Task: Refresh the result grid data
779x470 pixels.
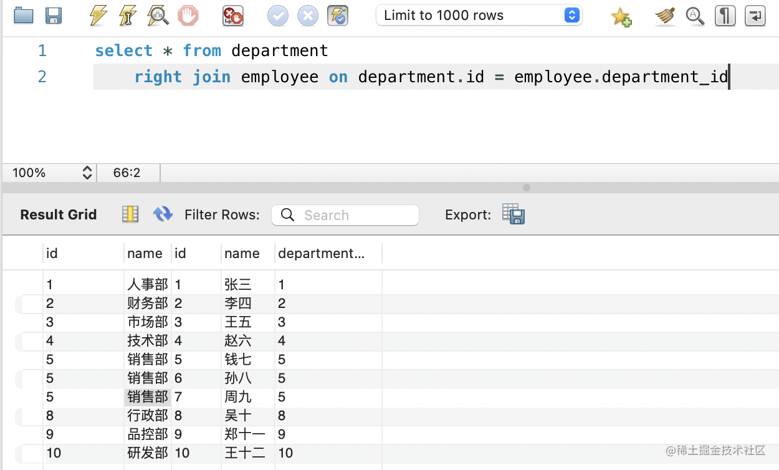Action: coord(163,214)
